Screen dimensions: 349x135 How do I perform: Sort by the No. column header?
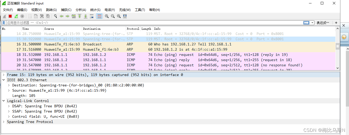point(11,29)
